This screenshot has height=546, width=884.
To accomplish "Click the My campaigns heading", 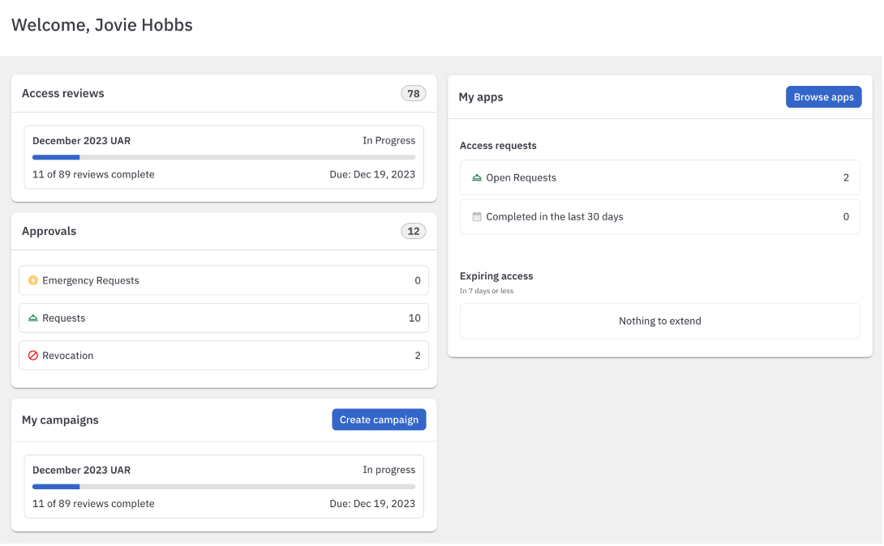I will (60, 420).
